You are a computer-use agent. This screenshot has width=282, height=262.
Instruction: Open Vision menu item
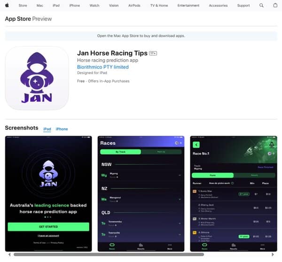[114, 6]
